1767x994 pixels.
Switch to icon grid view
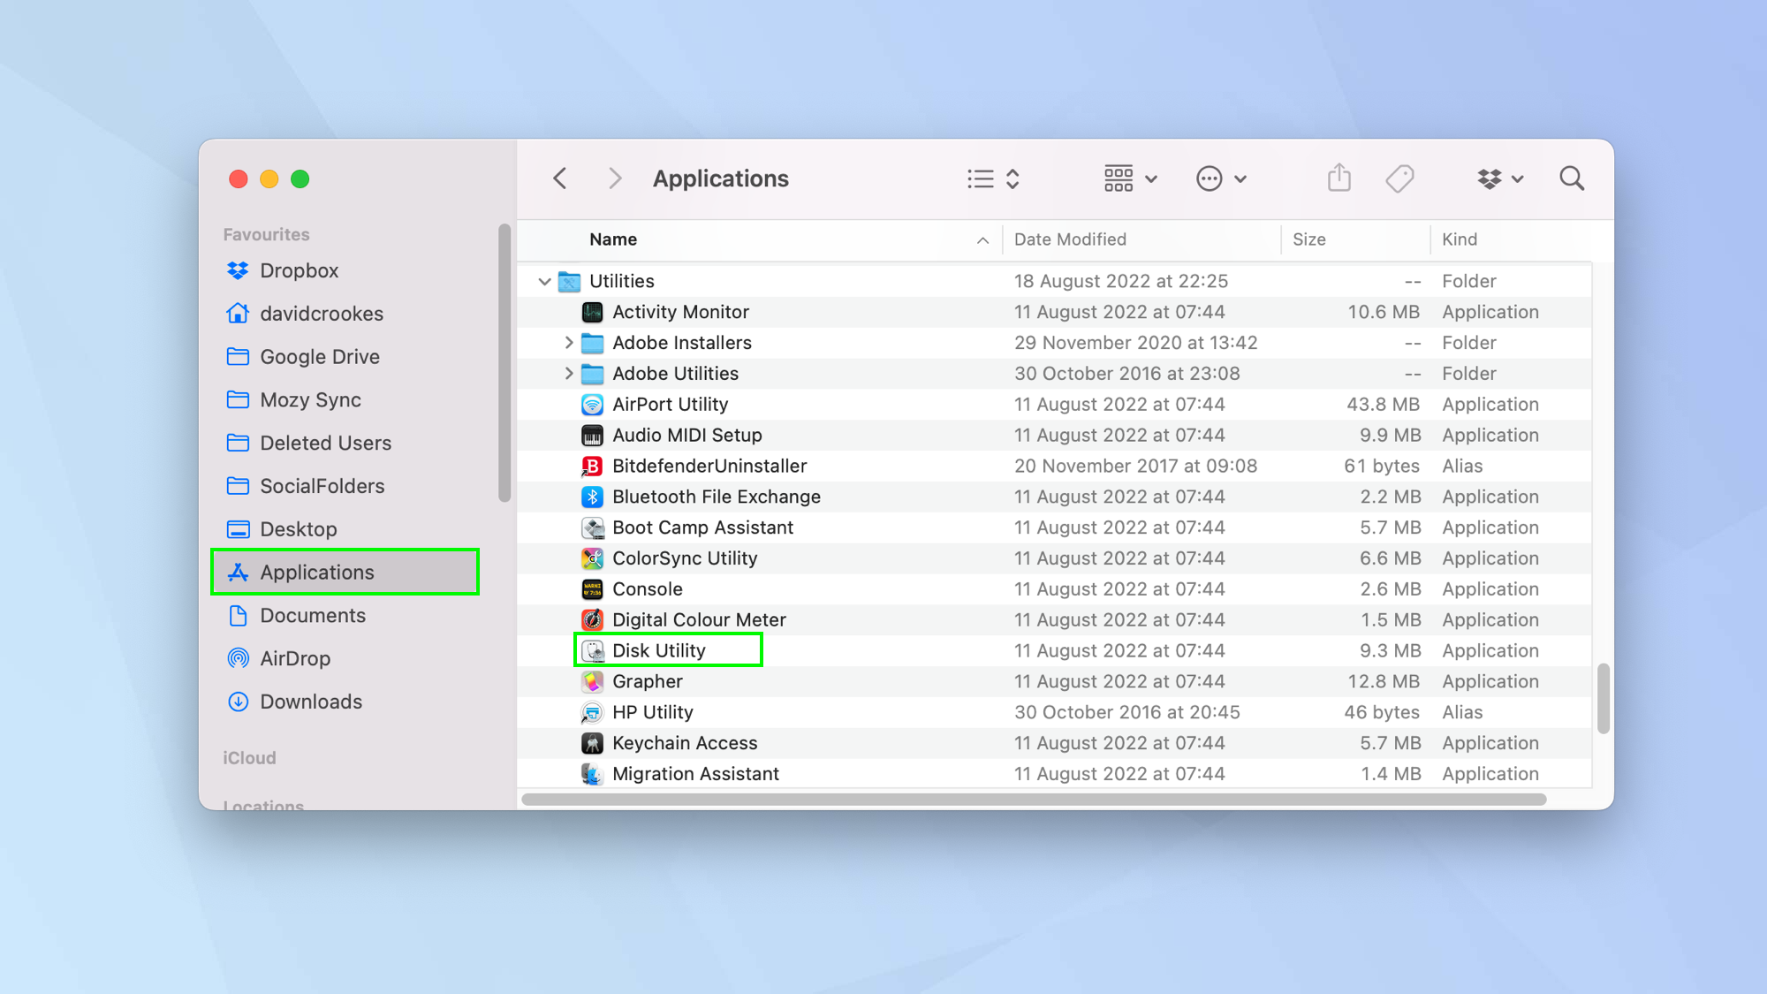(x=1118, y=178)
